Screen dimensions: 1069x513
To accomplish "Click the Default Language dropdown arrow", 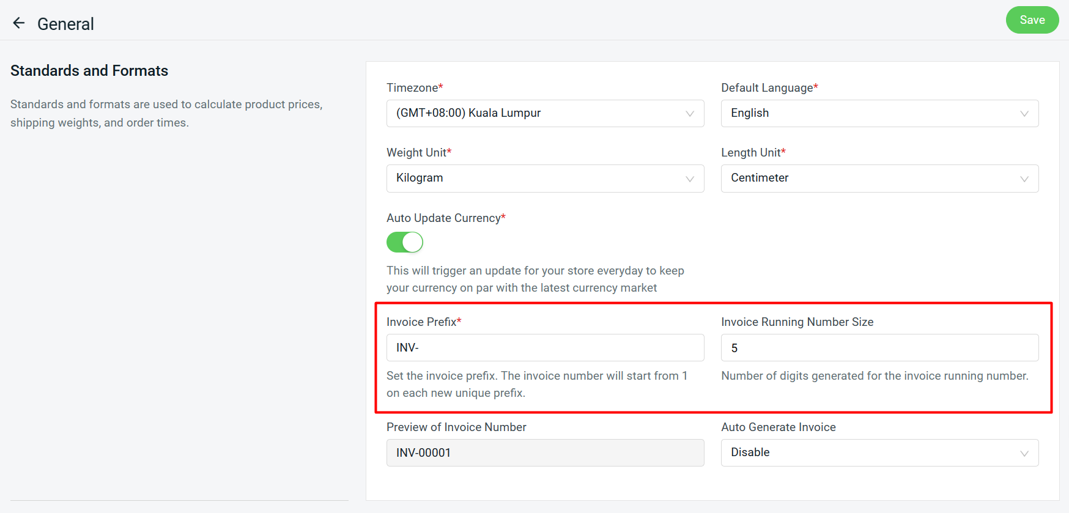I will coord(1025,113).
